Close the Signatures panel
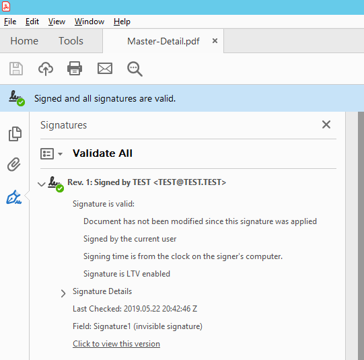 coord(326,124)
